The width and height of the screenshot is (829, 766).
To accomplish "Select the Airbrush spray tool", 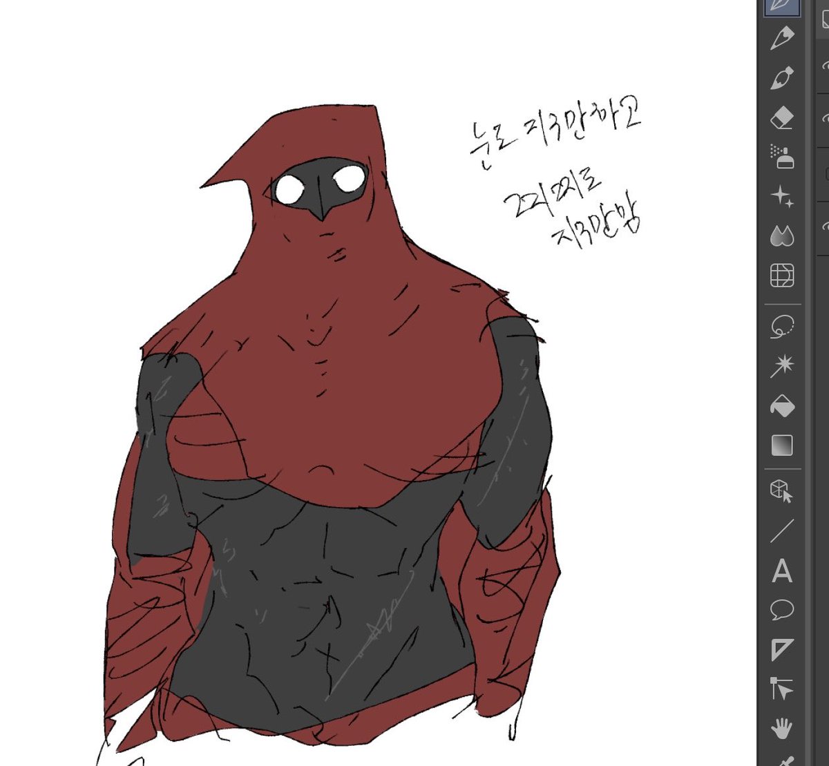I will point(782,157).
